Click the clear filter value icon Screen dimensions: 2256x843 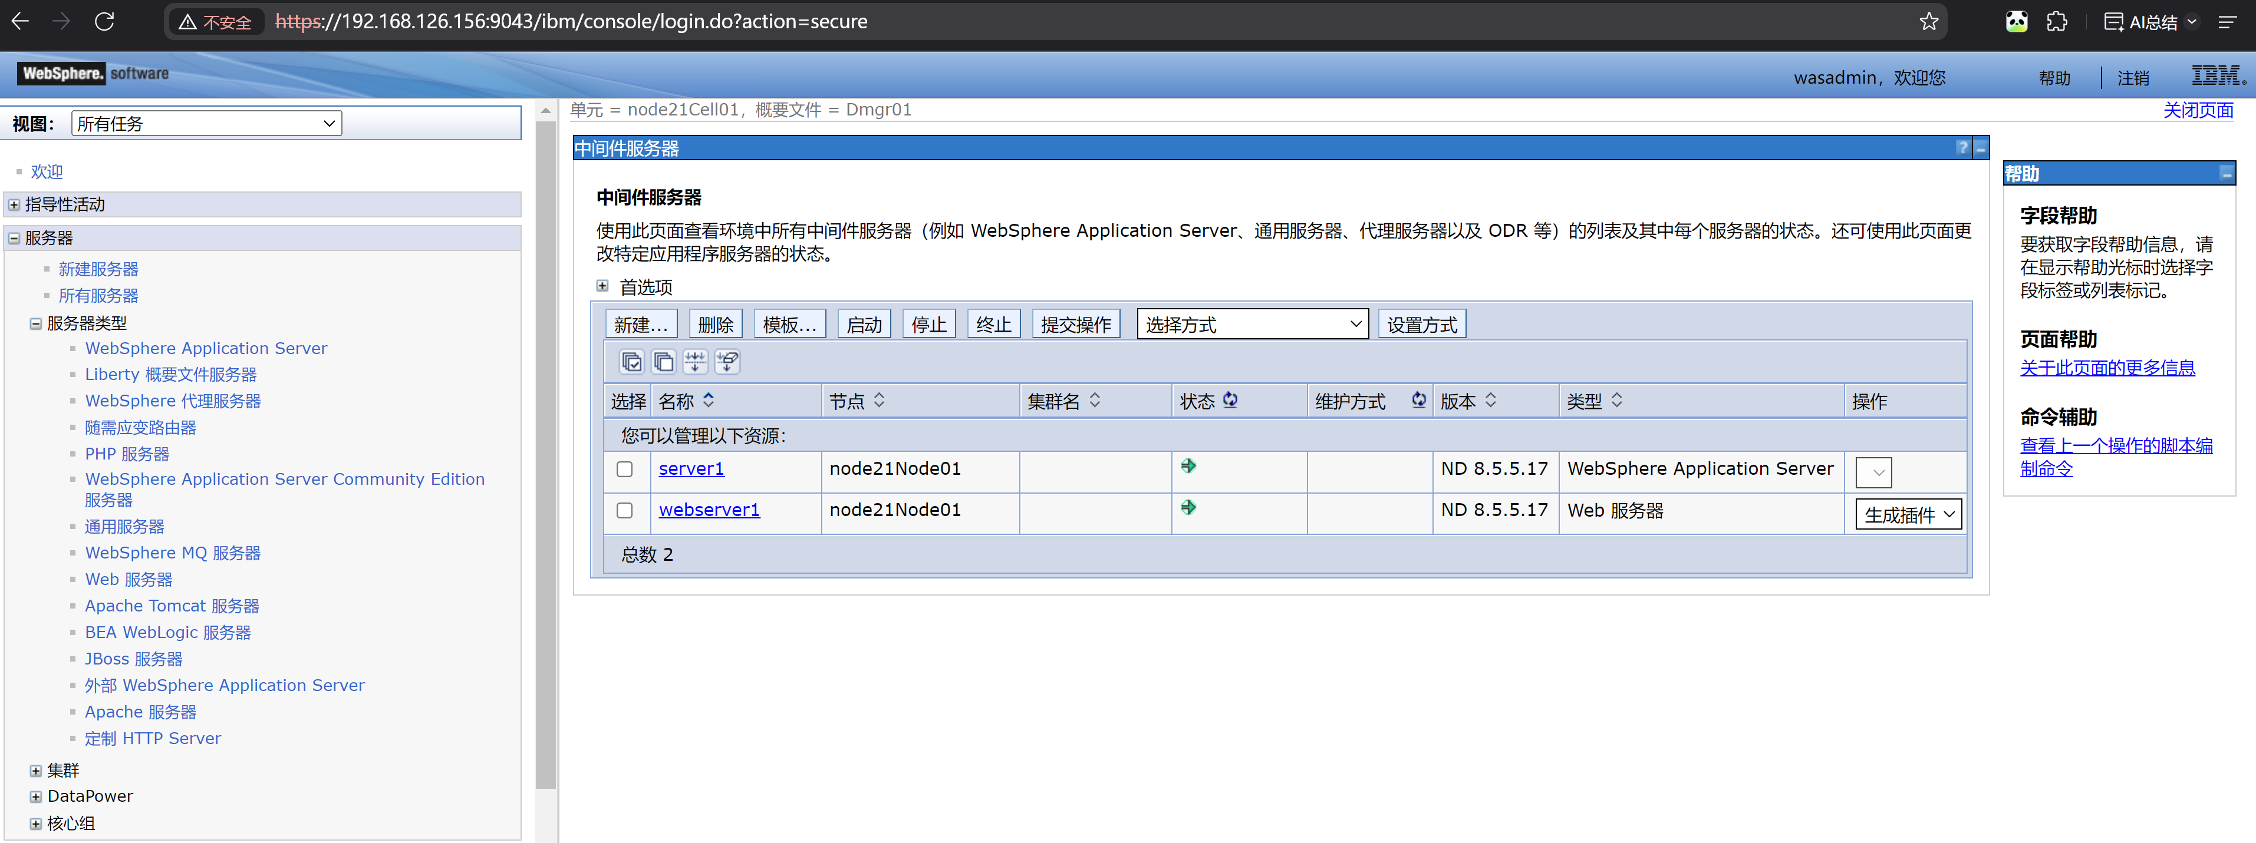[727, 362]
